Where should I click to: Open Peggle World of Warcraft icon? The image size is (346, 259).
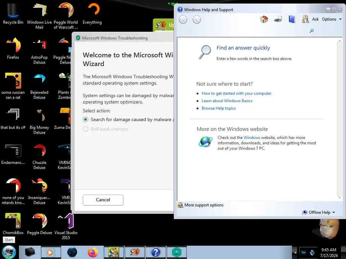[x=66, y=16]
